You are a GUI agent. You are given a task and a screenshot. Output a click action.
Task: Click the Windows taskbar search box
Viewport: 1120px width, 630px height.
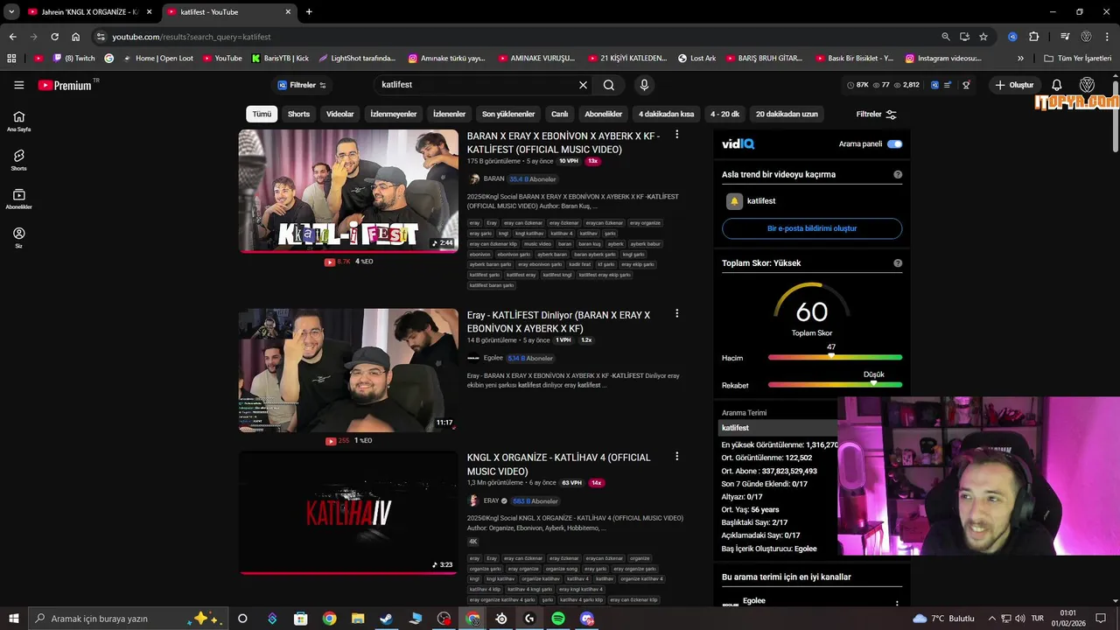127,619
